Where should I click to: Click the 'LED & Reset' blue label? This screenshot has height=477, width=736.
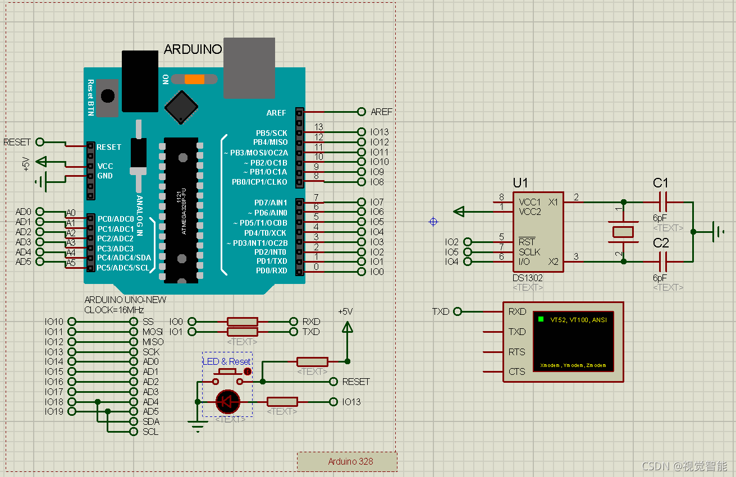click(x=227, y=361)
